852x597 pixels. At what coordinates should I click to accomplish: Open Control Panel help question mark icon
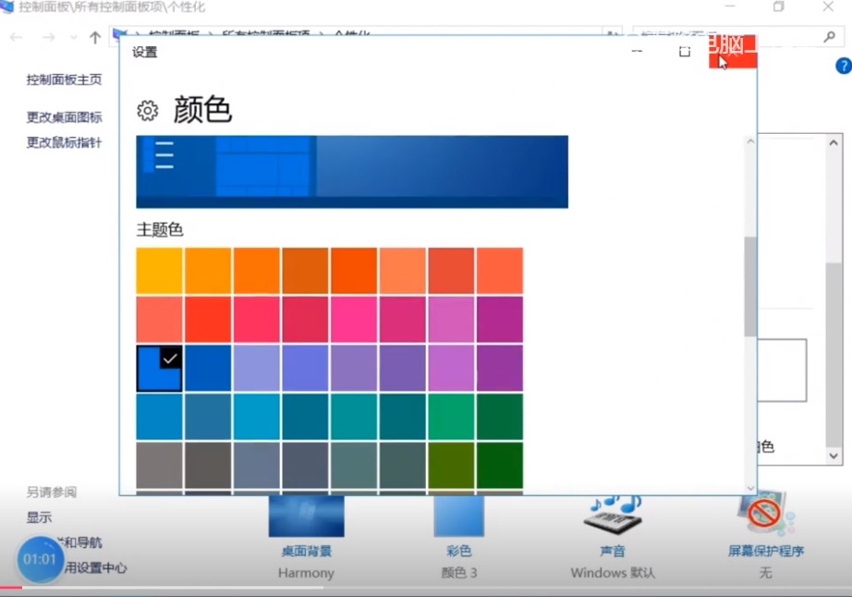[844, 66]
